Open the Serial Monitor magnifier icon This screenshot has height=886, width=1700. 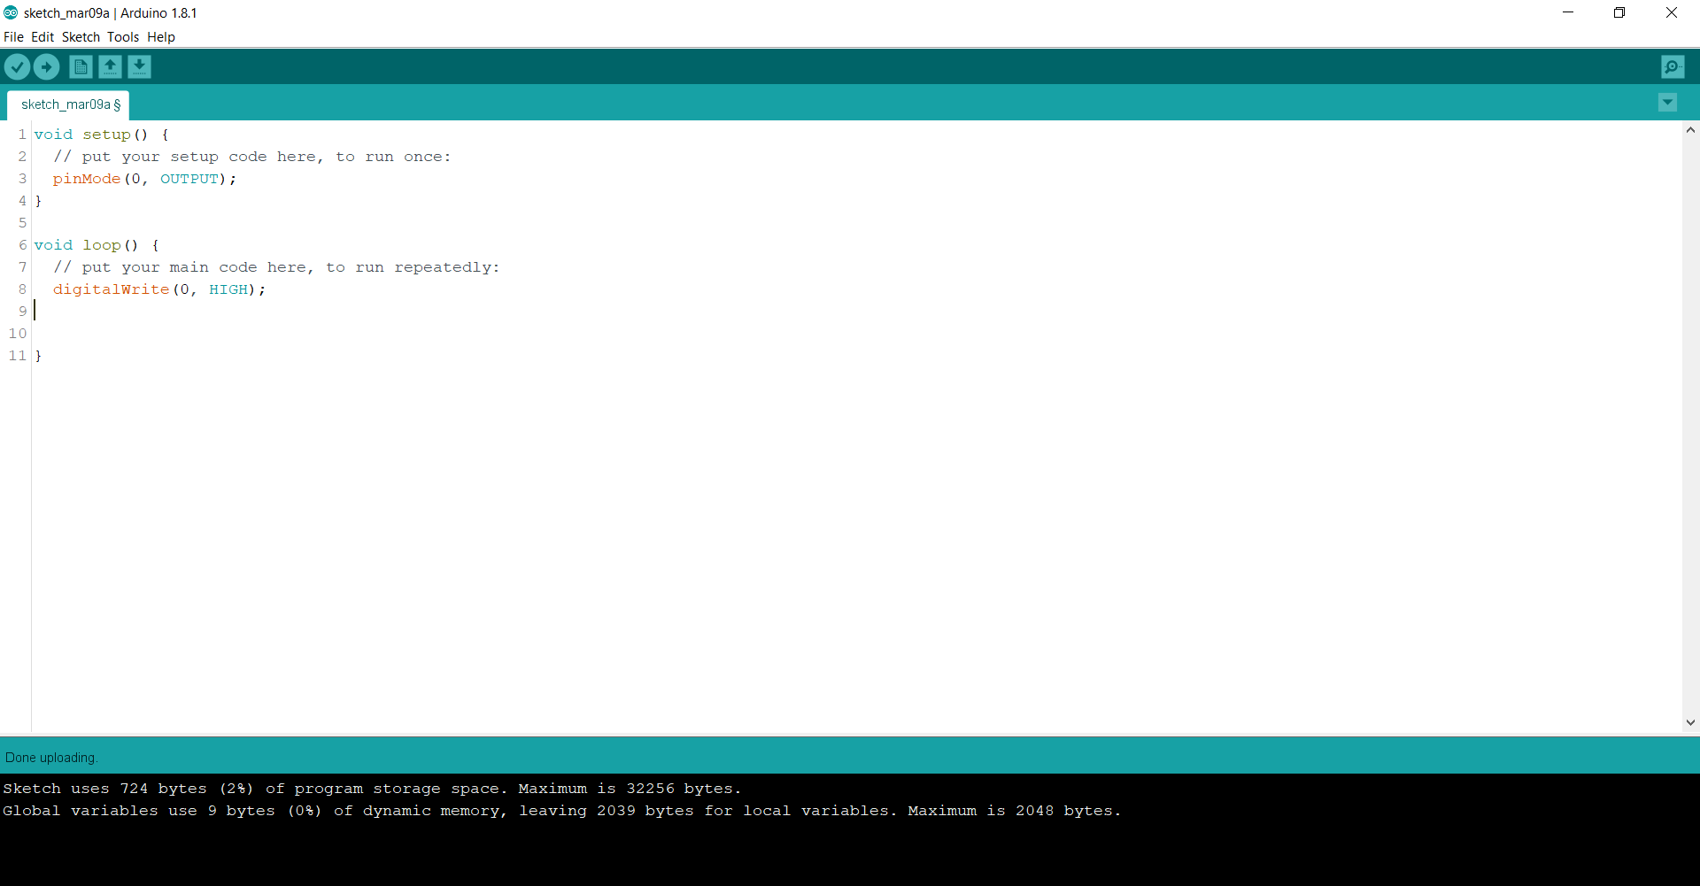coord(1673,66)
